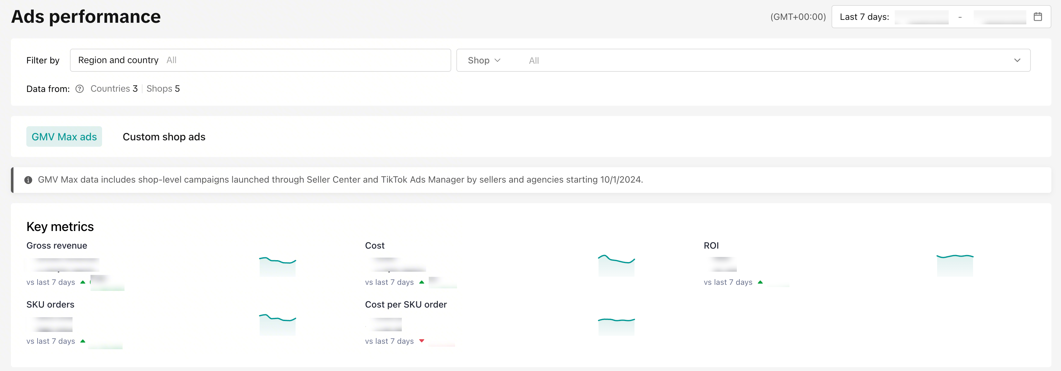Click the Data from help icon
This screenshot has width=1061, height=371.
[x=80, y=89]
